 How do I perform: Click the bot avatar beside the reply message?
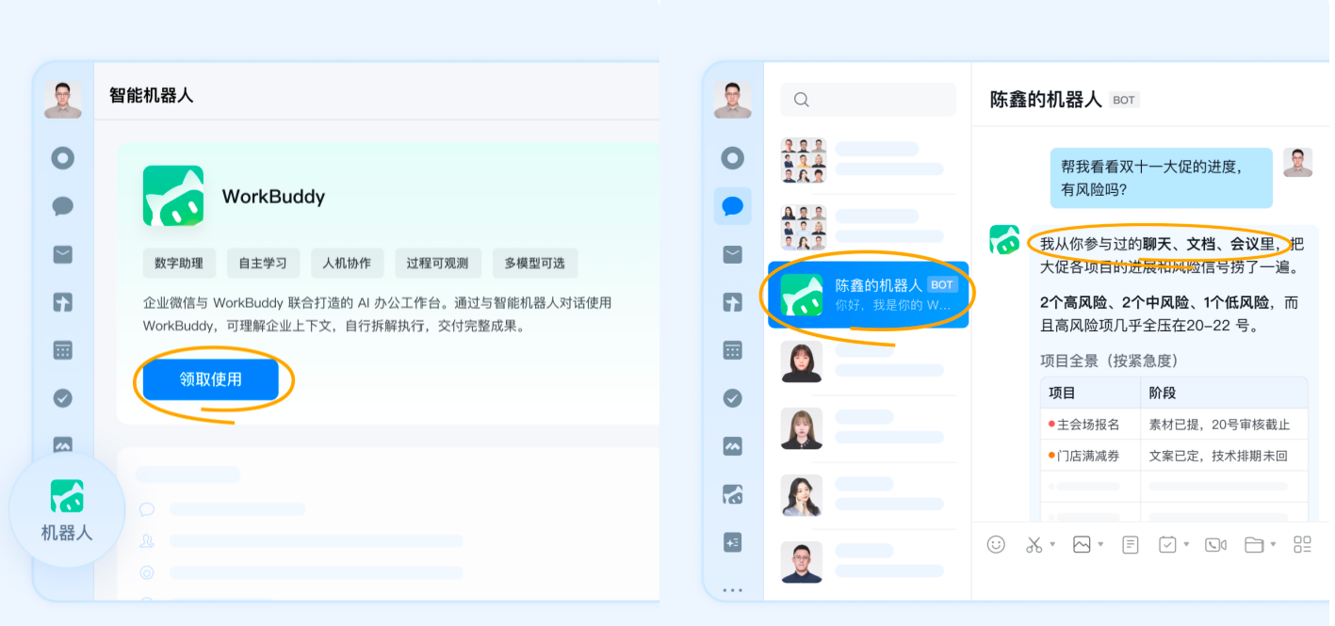[x=1004, y=239]
